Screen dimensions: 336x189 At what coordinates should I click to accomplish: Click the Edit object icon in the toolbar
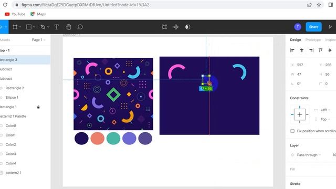coord(164,27)
